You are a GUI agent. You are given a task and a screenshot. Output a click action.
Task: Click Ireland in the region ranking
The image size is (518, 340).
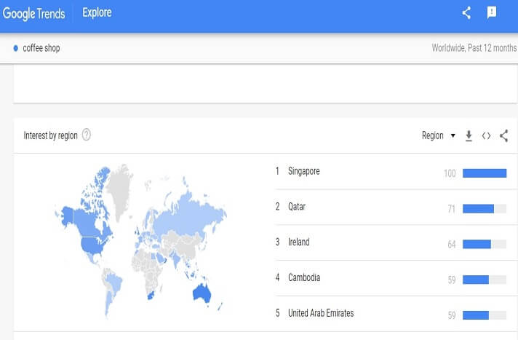(x=298, y=242)
